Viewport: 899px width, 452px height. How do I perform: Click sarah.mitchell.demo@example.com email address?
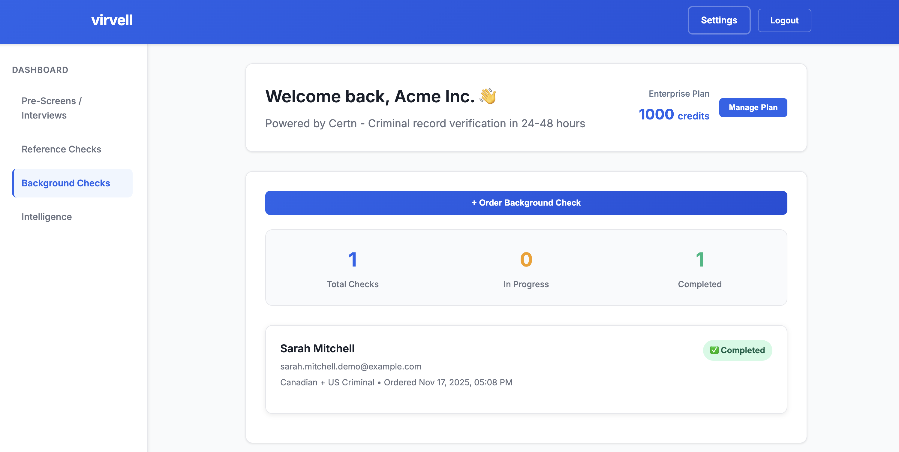click(350, 366)
